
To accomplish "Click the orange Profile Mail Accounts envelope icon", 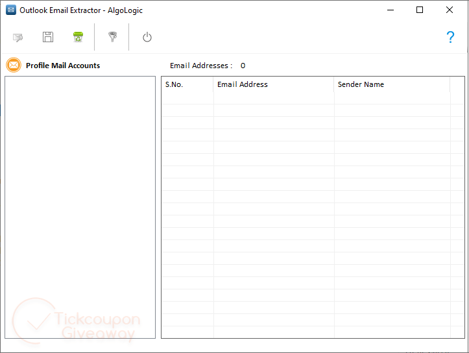I will [14, 65].
